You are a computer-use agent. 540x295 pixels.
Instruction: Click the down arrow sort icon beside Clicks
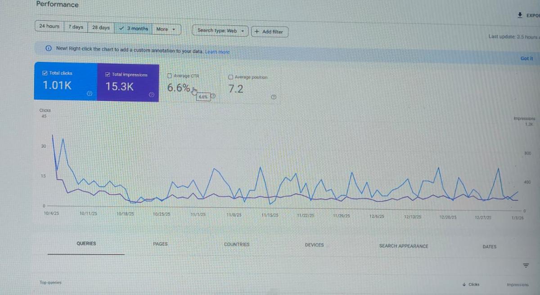coord(464,284)
